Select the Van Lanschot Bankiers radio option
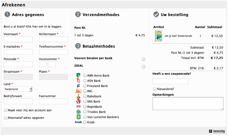Image resolution: width=228 pixels, height=136 pixels. coord(85,117)
